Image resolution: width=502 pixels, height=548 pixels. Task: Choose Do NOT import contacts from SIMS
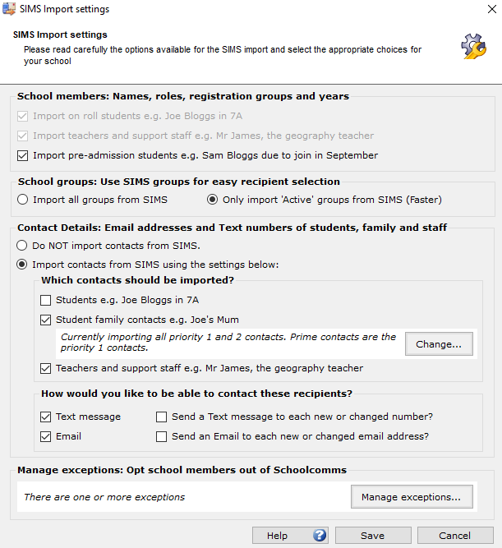(22, 245)
